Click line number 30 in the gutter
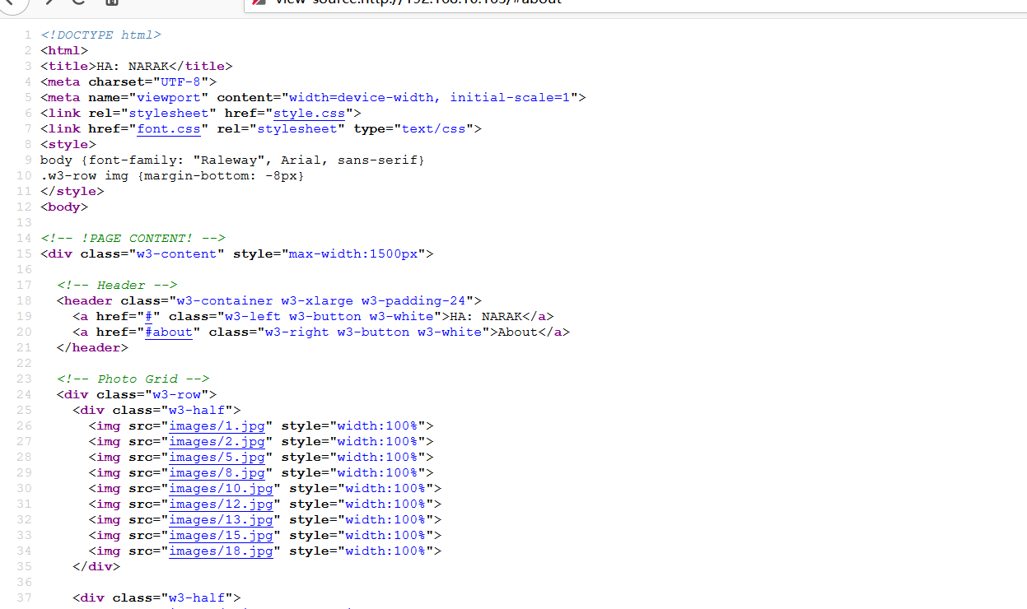The width and height of the screenshot is (1027, 609). (x=23, y=488)
